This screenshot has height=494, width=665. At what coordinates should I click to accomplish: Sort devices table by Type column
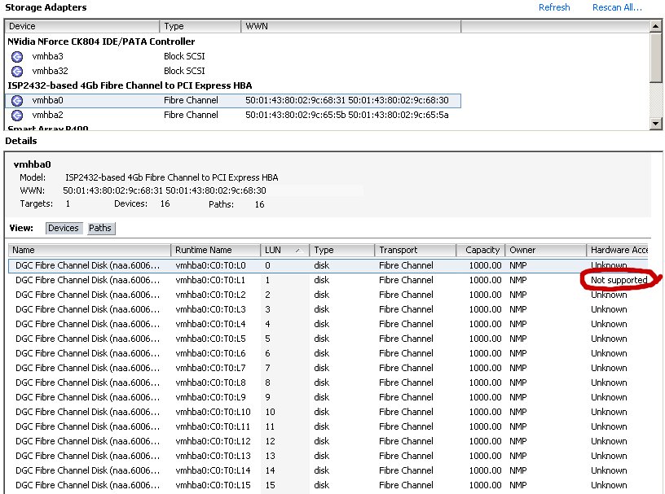[341, 250]
